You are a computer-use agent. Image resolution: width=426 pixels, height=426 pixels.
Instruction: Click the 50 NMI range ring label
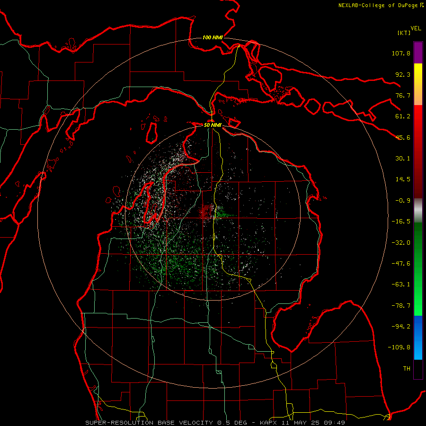[213, 125]
